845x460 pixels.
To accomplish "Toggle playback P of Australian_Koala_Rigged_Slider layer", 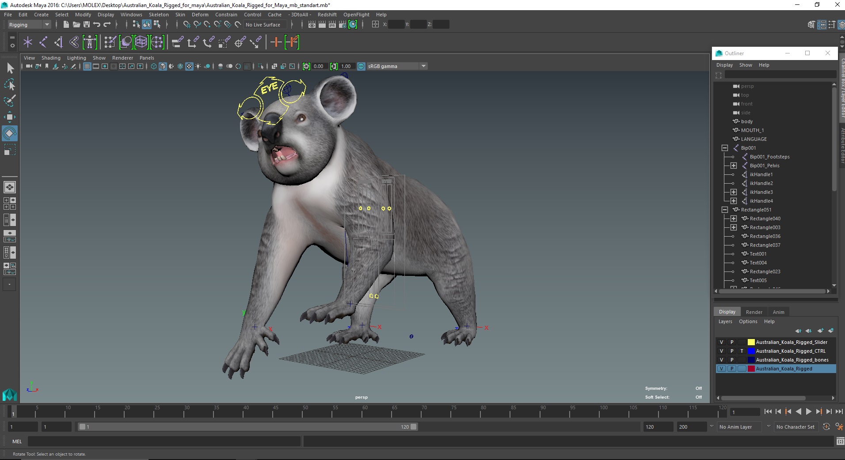I will [732, 342].
